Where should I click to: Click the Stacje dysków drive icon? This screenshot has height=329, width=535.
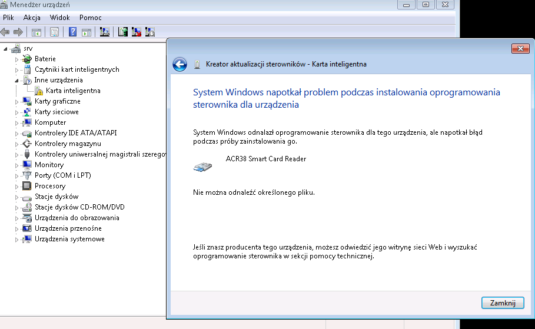tap(26, 197)
